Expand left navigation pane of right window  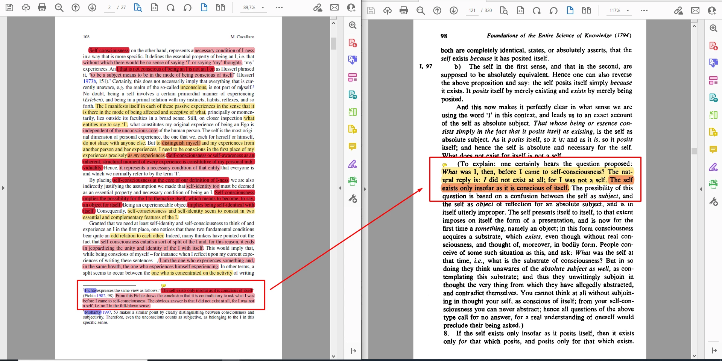tap(364, 189)
